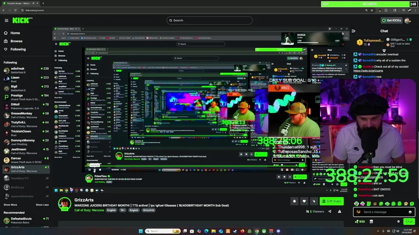This screenshot has width=419, height=235.
Task: Send message with the Chat button
Action: coord(409,222)
